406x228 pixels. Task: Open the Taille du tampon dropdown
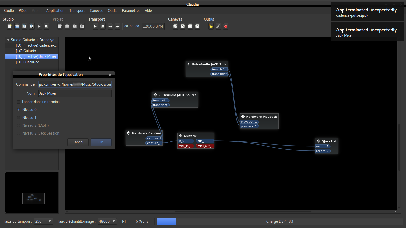click(43, 221)
